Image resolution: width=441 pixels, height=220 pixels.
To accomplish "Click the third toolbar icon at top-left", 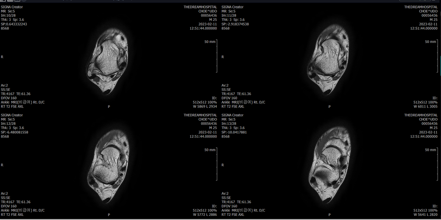I will pyautogui.click(x=17, y=0).
